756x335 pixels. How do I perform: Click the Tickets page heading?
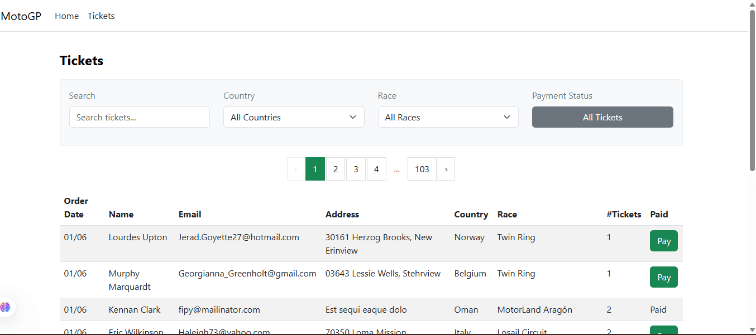82,61
